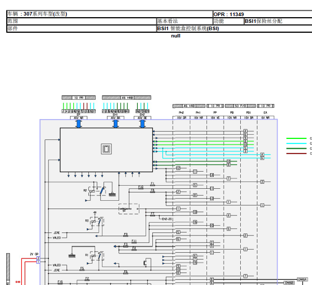Click the '2V GR' connector label
312x285 pixels.
tap(34, 254)
